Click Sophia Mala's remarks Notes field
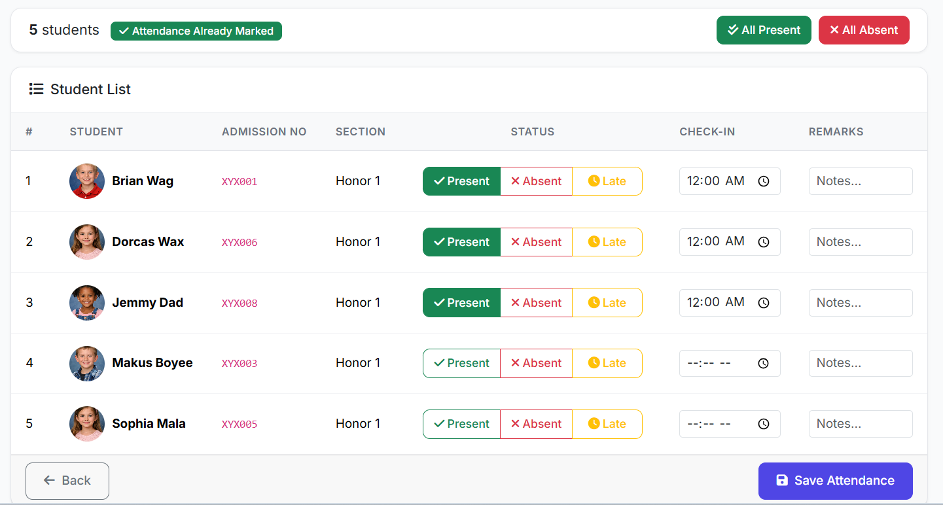 (860, 424)
